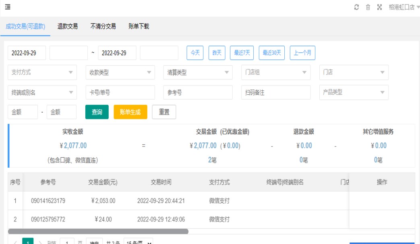
Task: Open the 清算类型 dropdown
Action: [x=198, y=73]
